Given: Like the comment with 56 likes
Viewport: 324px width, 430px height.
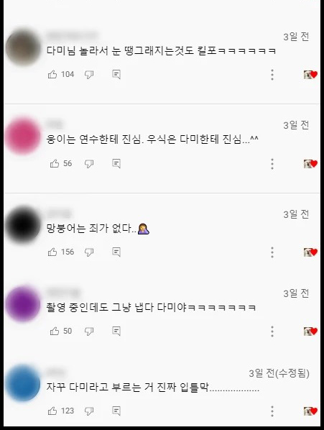Looking at the screenshot, I should point(55,163).
